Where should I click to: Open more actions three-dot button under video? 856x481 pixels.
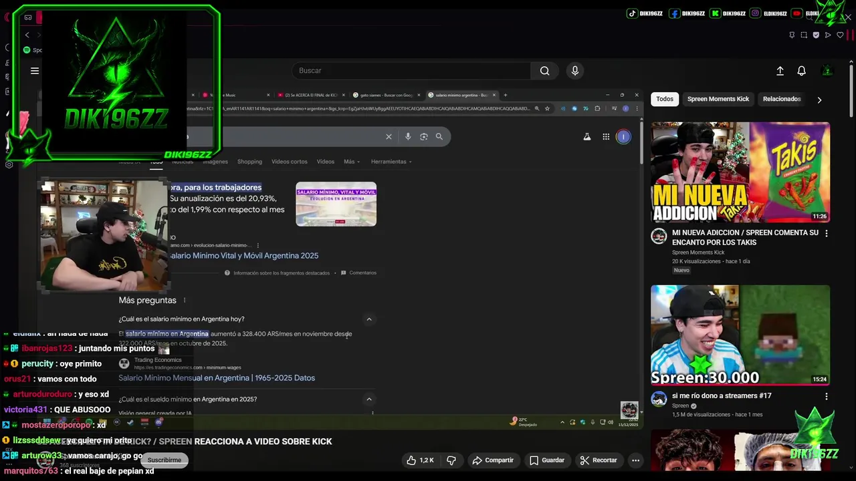[x=636, y=460]
